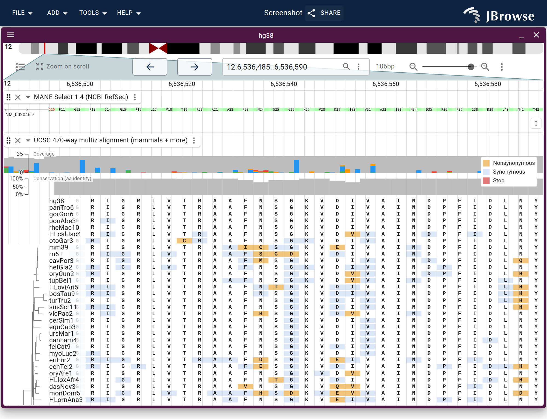Click the cavPor3 species row label
Screen dimensions: 547x419
click(61, 260)
